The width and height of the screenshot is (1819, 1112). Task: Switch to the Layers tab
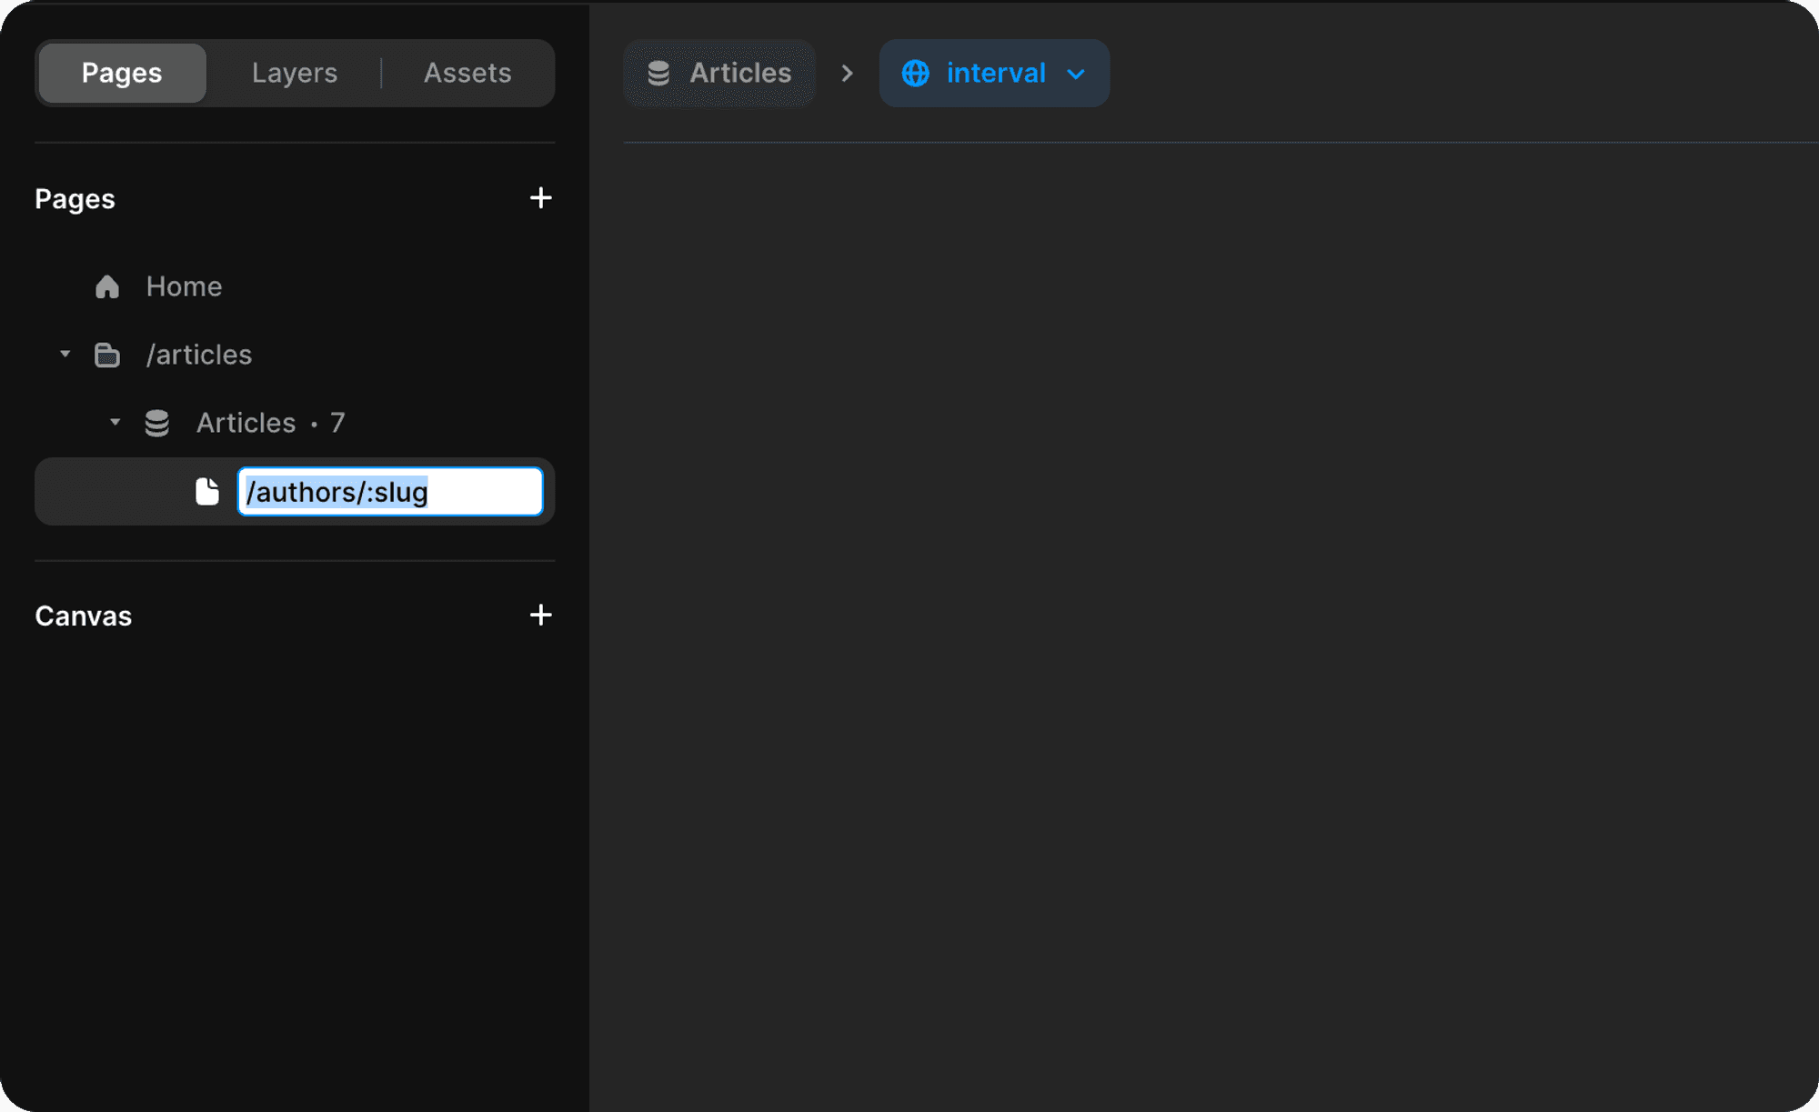[294, 73]
